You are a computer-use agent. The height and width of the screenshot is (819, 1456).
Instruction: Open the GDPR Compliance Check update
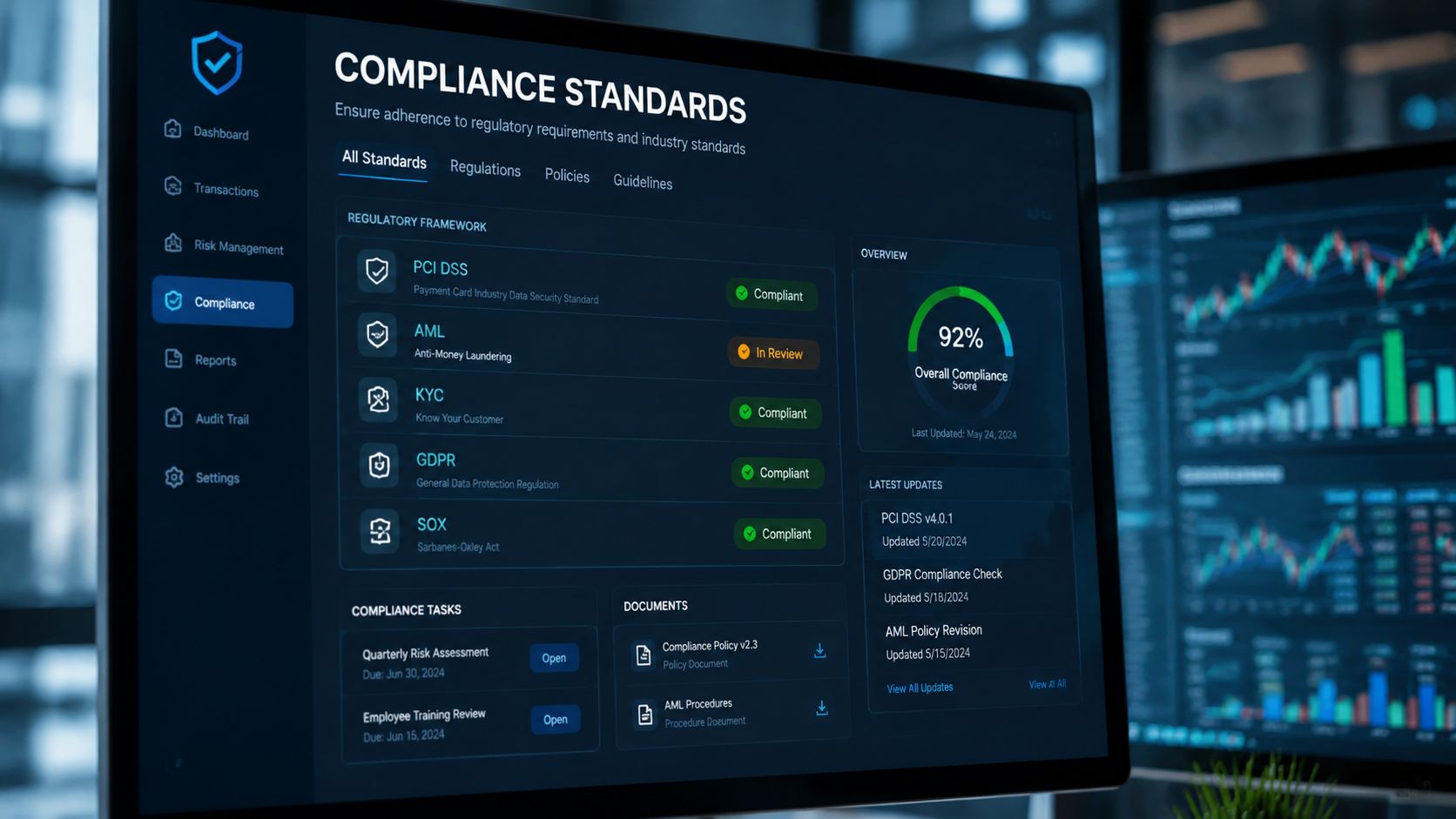click(942, 574)
